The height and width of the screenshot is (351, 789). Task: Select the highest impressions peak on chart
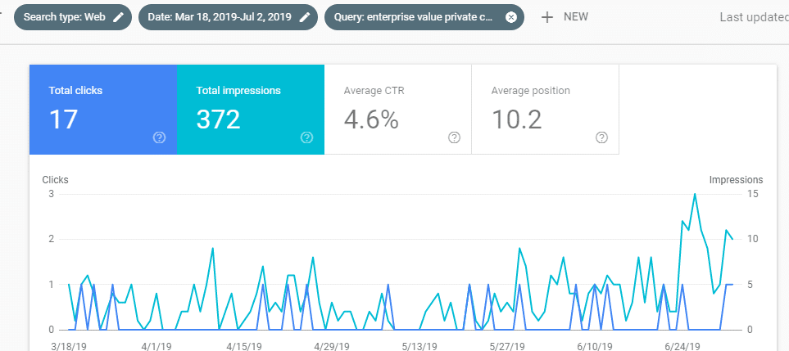[x=695, y=194]
